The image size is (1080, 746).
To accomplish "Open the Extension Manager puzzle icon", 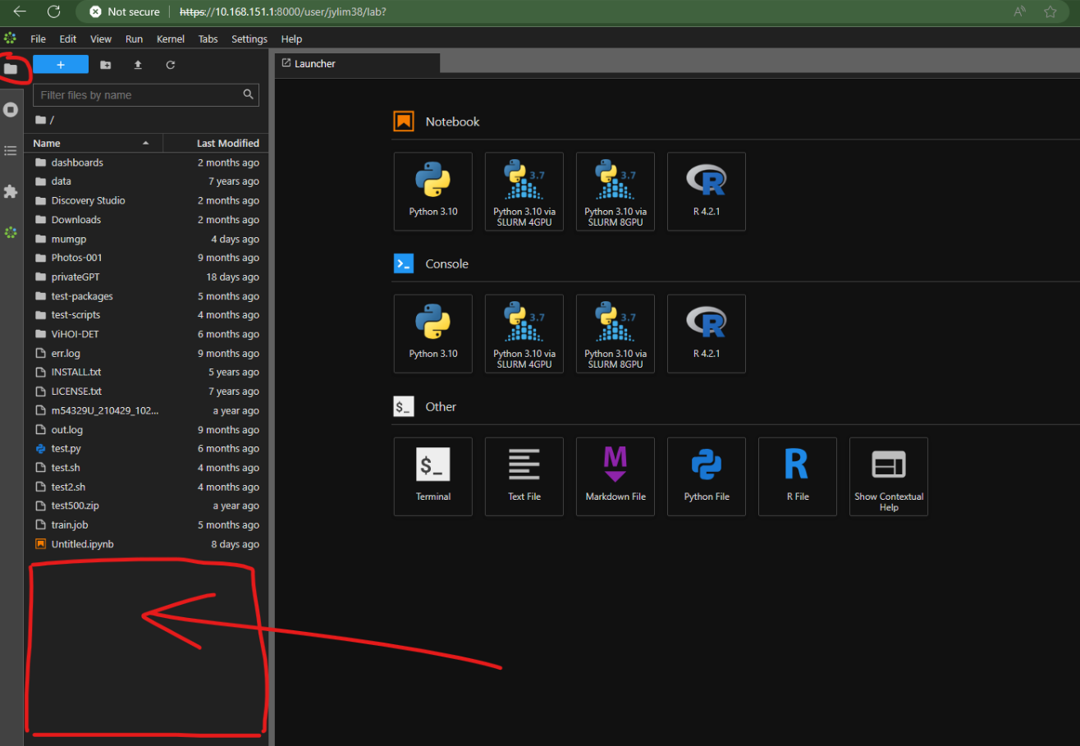I will coord(11,191).
